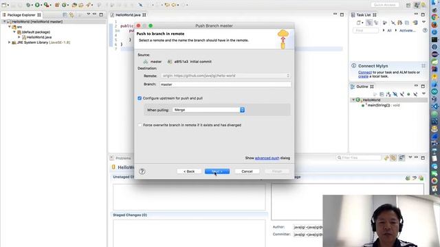
Task: Toggle Hide Non-Public Members green dot
Action: [x=408, y=94]
